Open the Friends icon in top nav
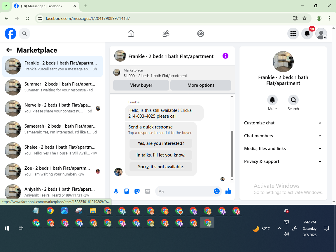 click(166, 34)
